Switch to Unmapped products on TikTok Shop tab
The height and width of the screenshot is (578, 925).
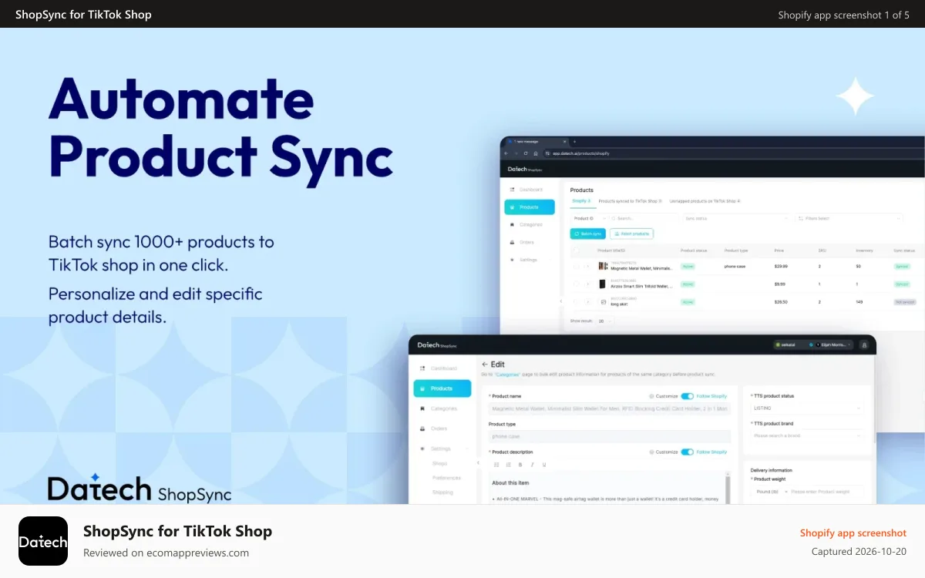pyautogui.click(x=705, y=201)
